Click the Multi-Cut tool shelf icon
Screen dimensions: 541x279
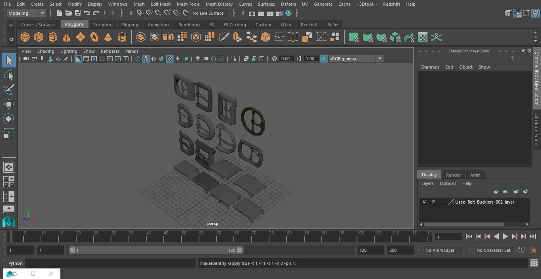pyautogui.click(x=224, y=37)
